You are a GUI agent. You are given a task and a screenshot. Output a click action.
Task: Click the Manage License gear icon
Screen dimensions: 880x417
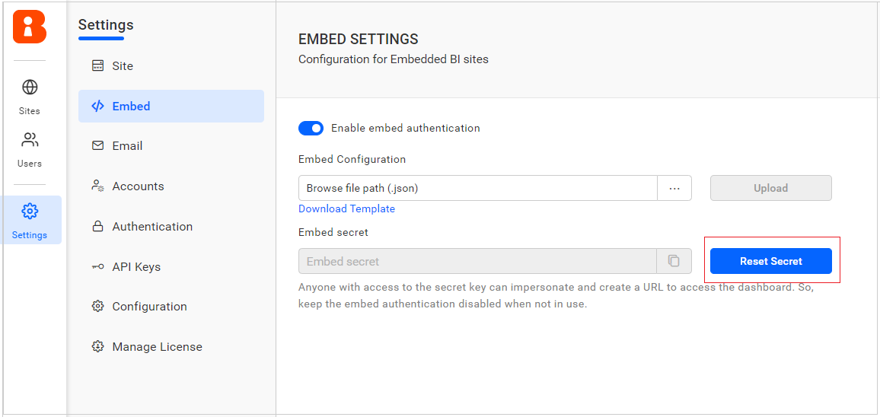coord(97,347)
